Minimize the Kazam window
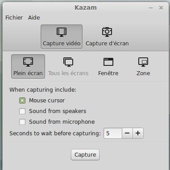170x170 pixels. [x=151, y=8]
